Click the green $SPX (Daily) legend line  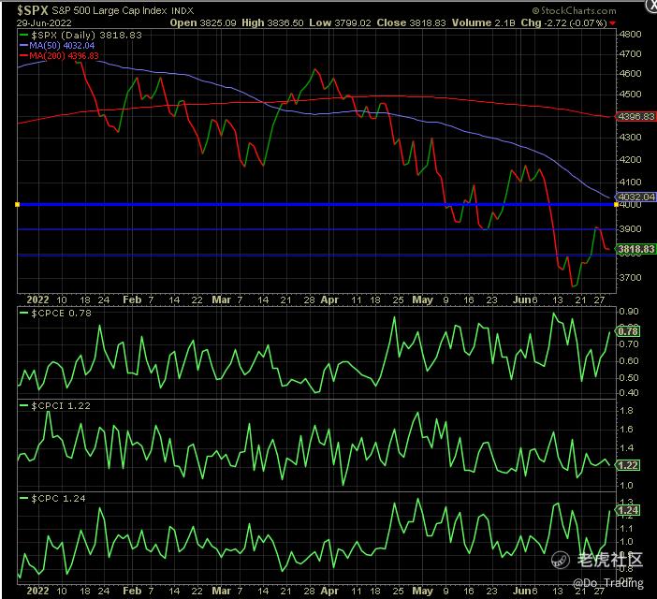(x=25, y=35)
